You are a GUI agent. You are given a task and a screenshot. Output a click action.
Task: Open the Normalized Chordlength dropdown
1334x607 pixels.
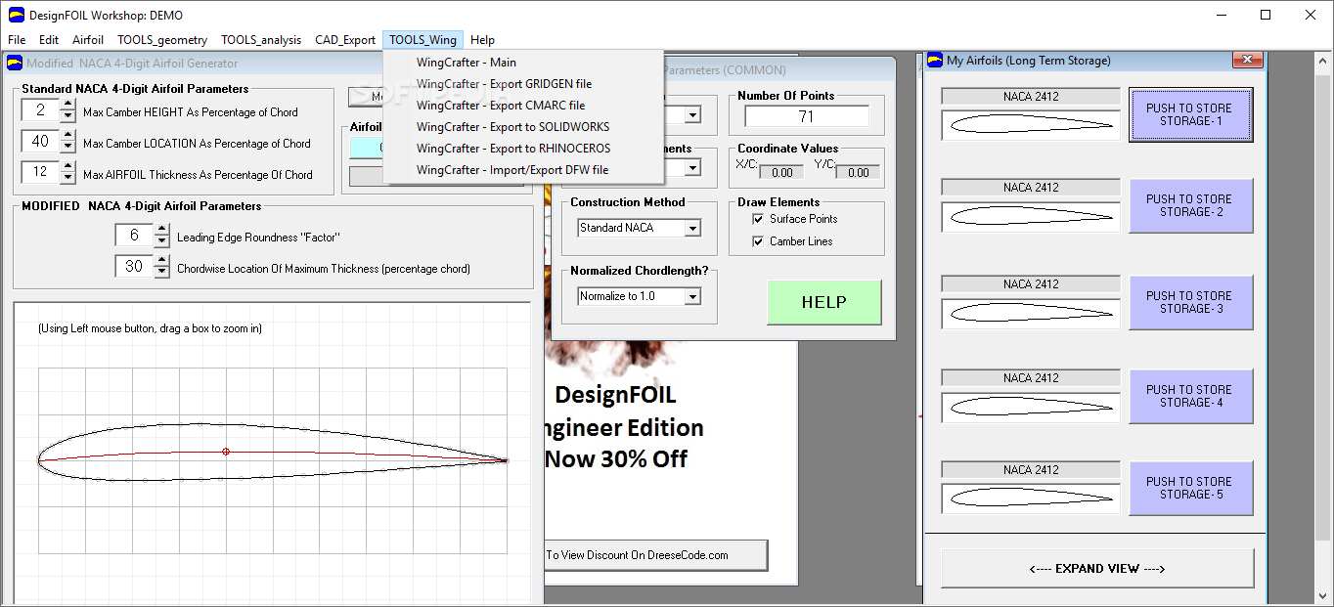692,296
